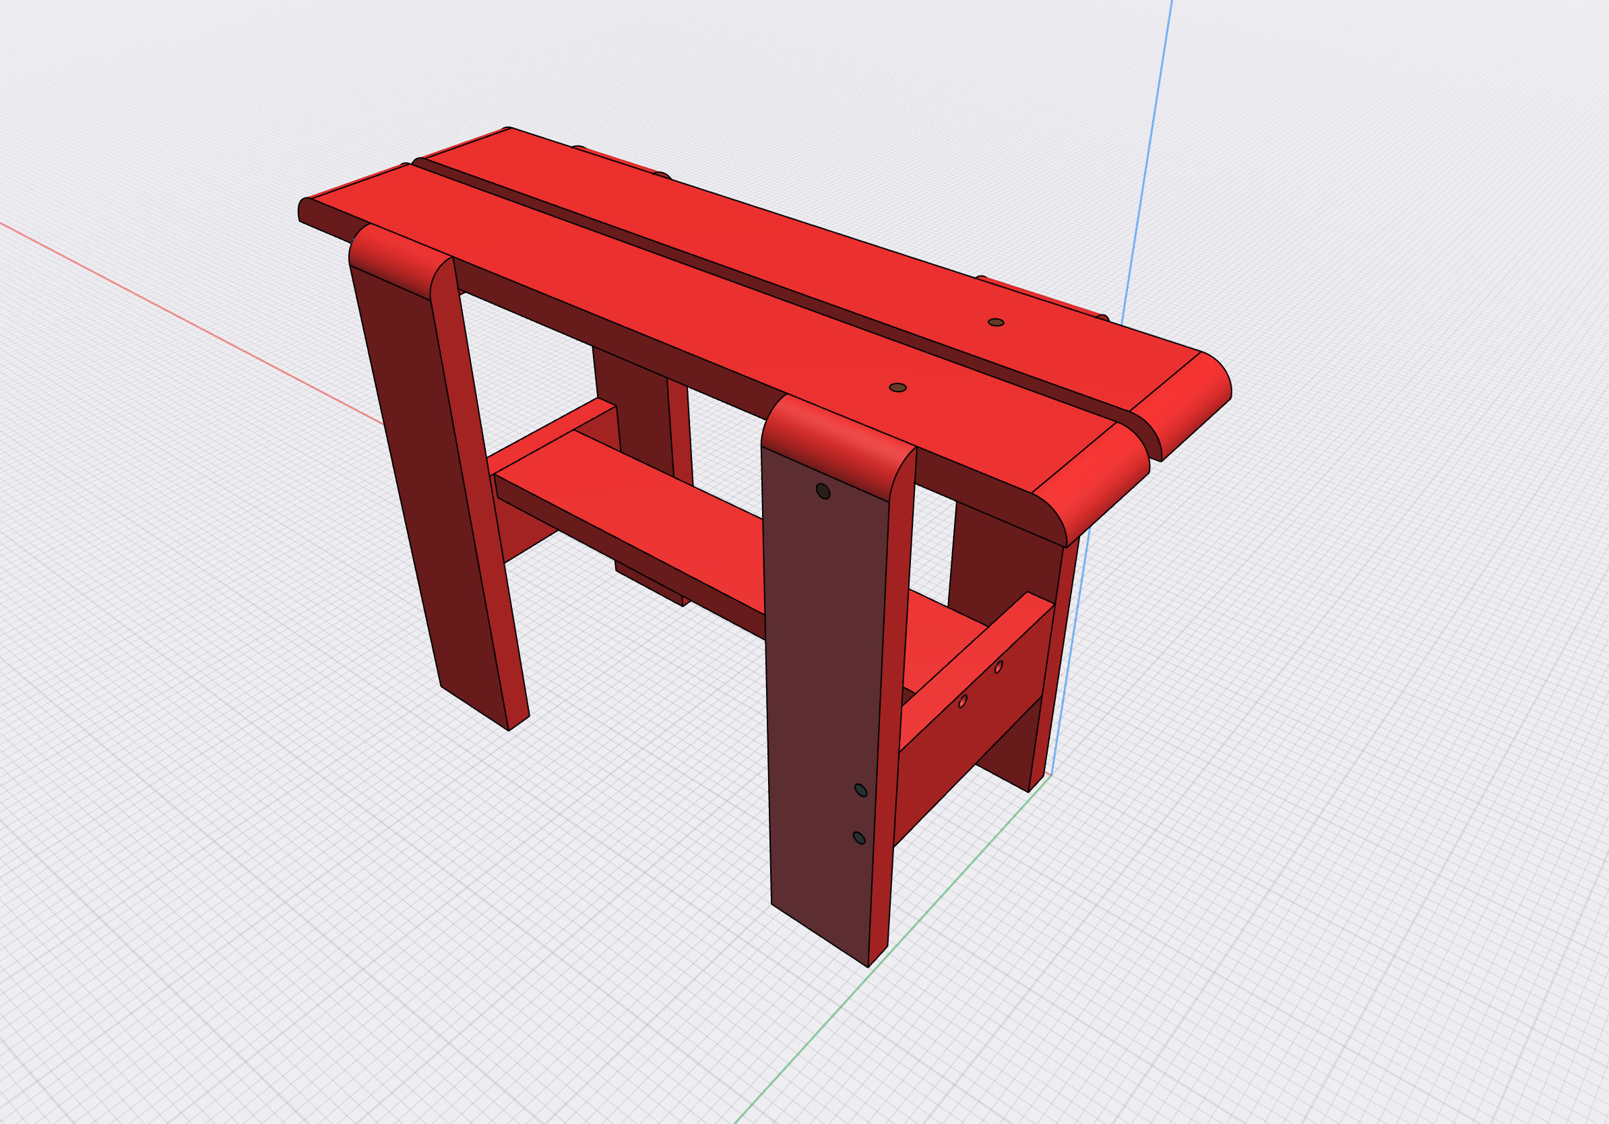This screenshot has width=1609, height=1124.
Task: Click the middle hole on the front right leg
Action: click(x=861, y=790)
